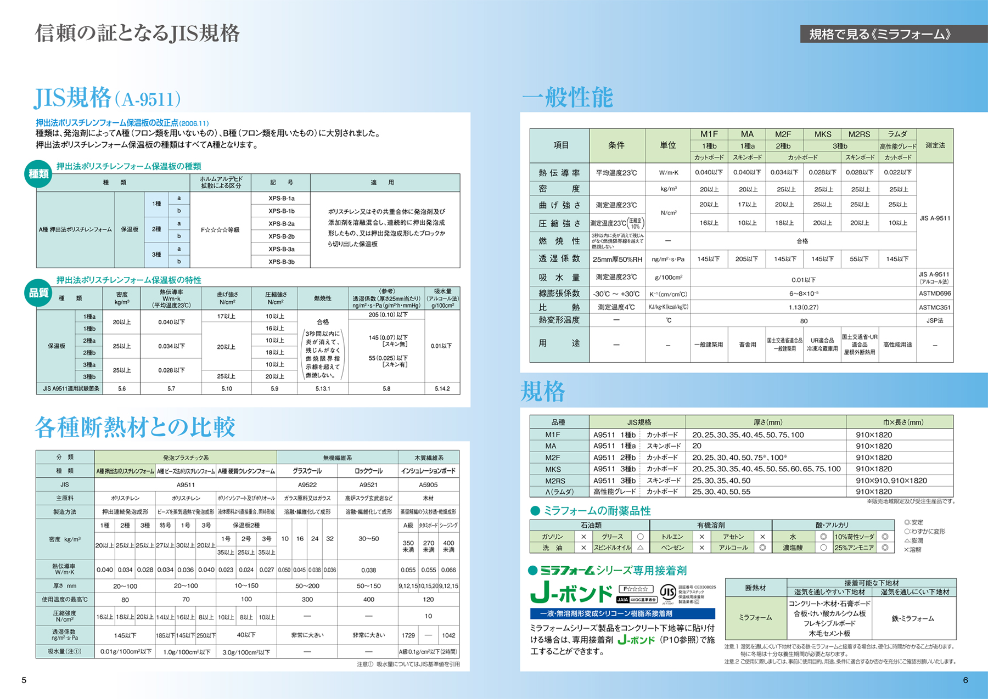988x699 pixels.
Task: Click the F☆☆☆☆ badge beside J-ボンド logo
Action: coord(636,589)
